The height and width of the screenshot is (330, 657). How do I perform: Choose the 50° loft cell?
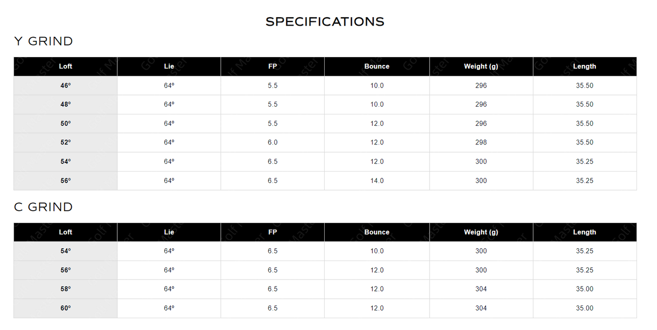(65, 123)
